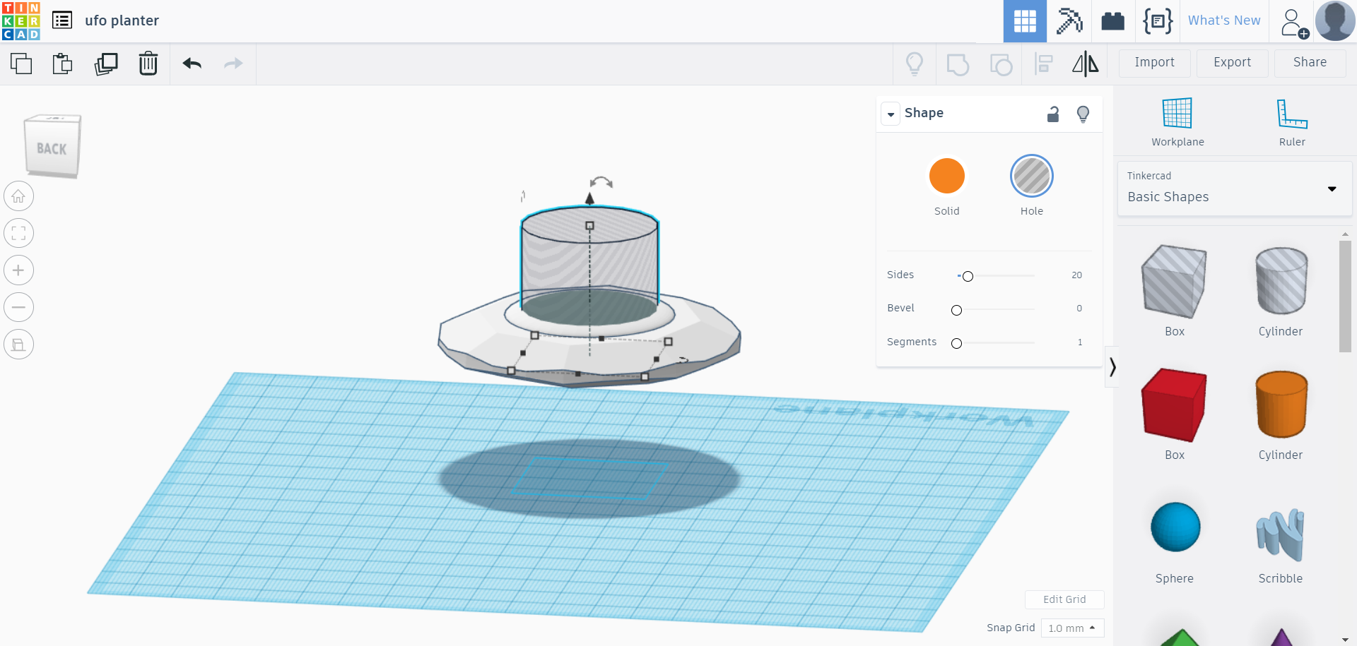Click the Tinkercad logo
The image size is (1357, 646).
tap(21, 21)
